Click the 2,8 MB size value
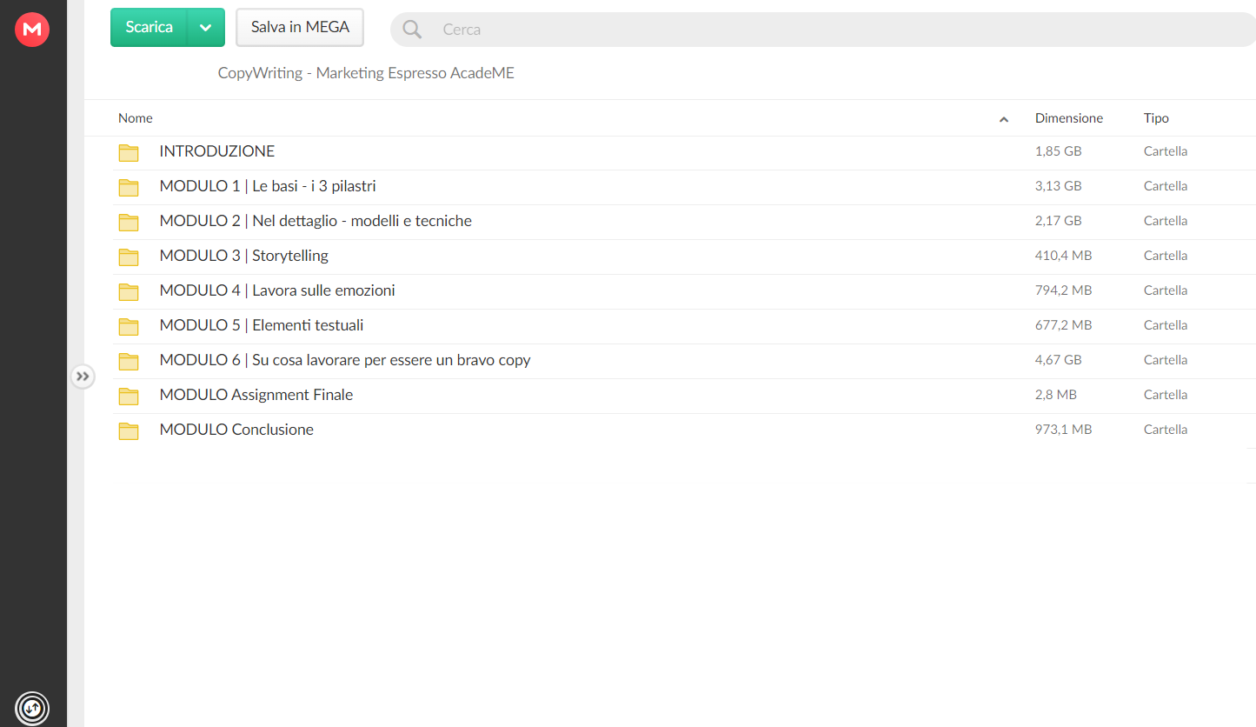The image size is (1256, 727). pos(1056,395)
